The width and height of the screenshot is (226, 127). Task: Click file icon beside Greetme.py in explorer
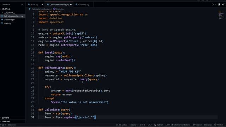click(2, 20)
